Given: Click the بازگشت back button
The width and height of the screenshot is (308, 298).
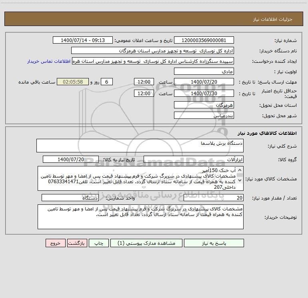Looking at the screenshot, I should (x=77, y=243).
